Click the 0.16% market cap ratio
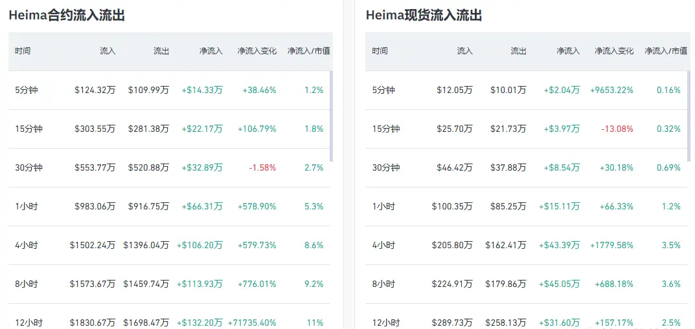Screen dimensions: 695x329 (x=669, y=90)
